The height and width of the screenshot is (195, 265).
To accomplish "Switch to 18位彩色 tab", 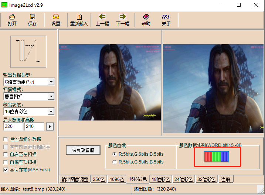I will 160,179.
